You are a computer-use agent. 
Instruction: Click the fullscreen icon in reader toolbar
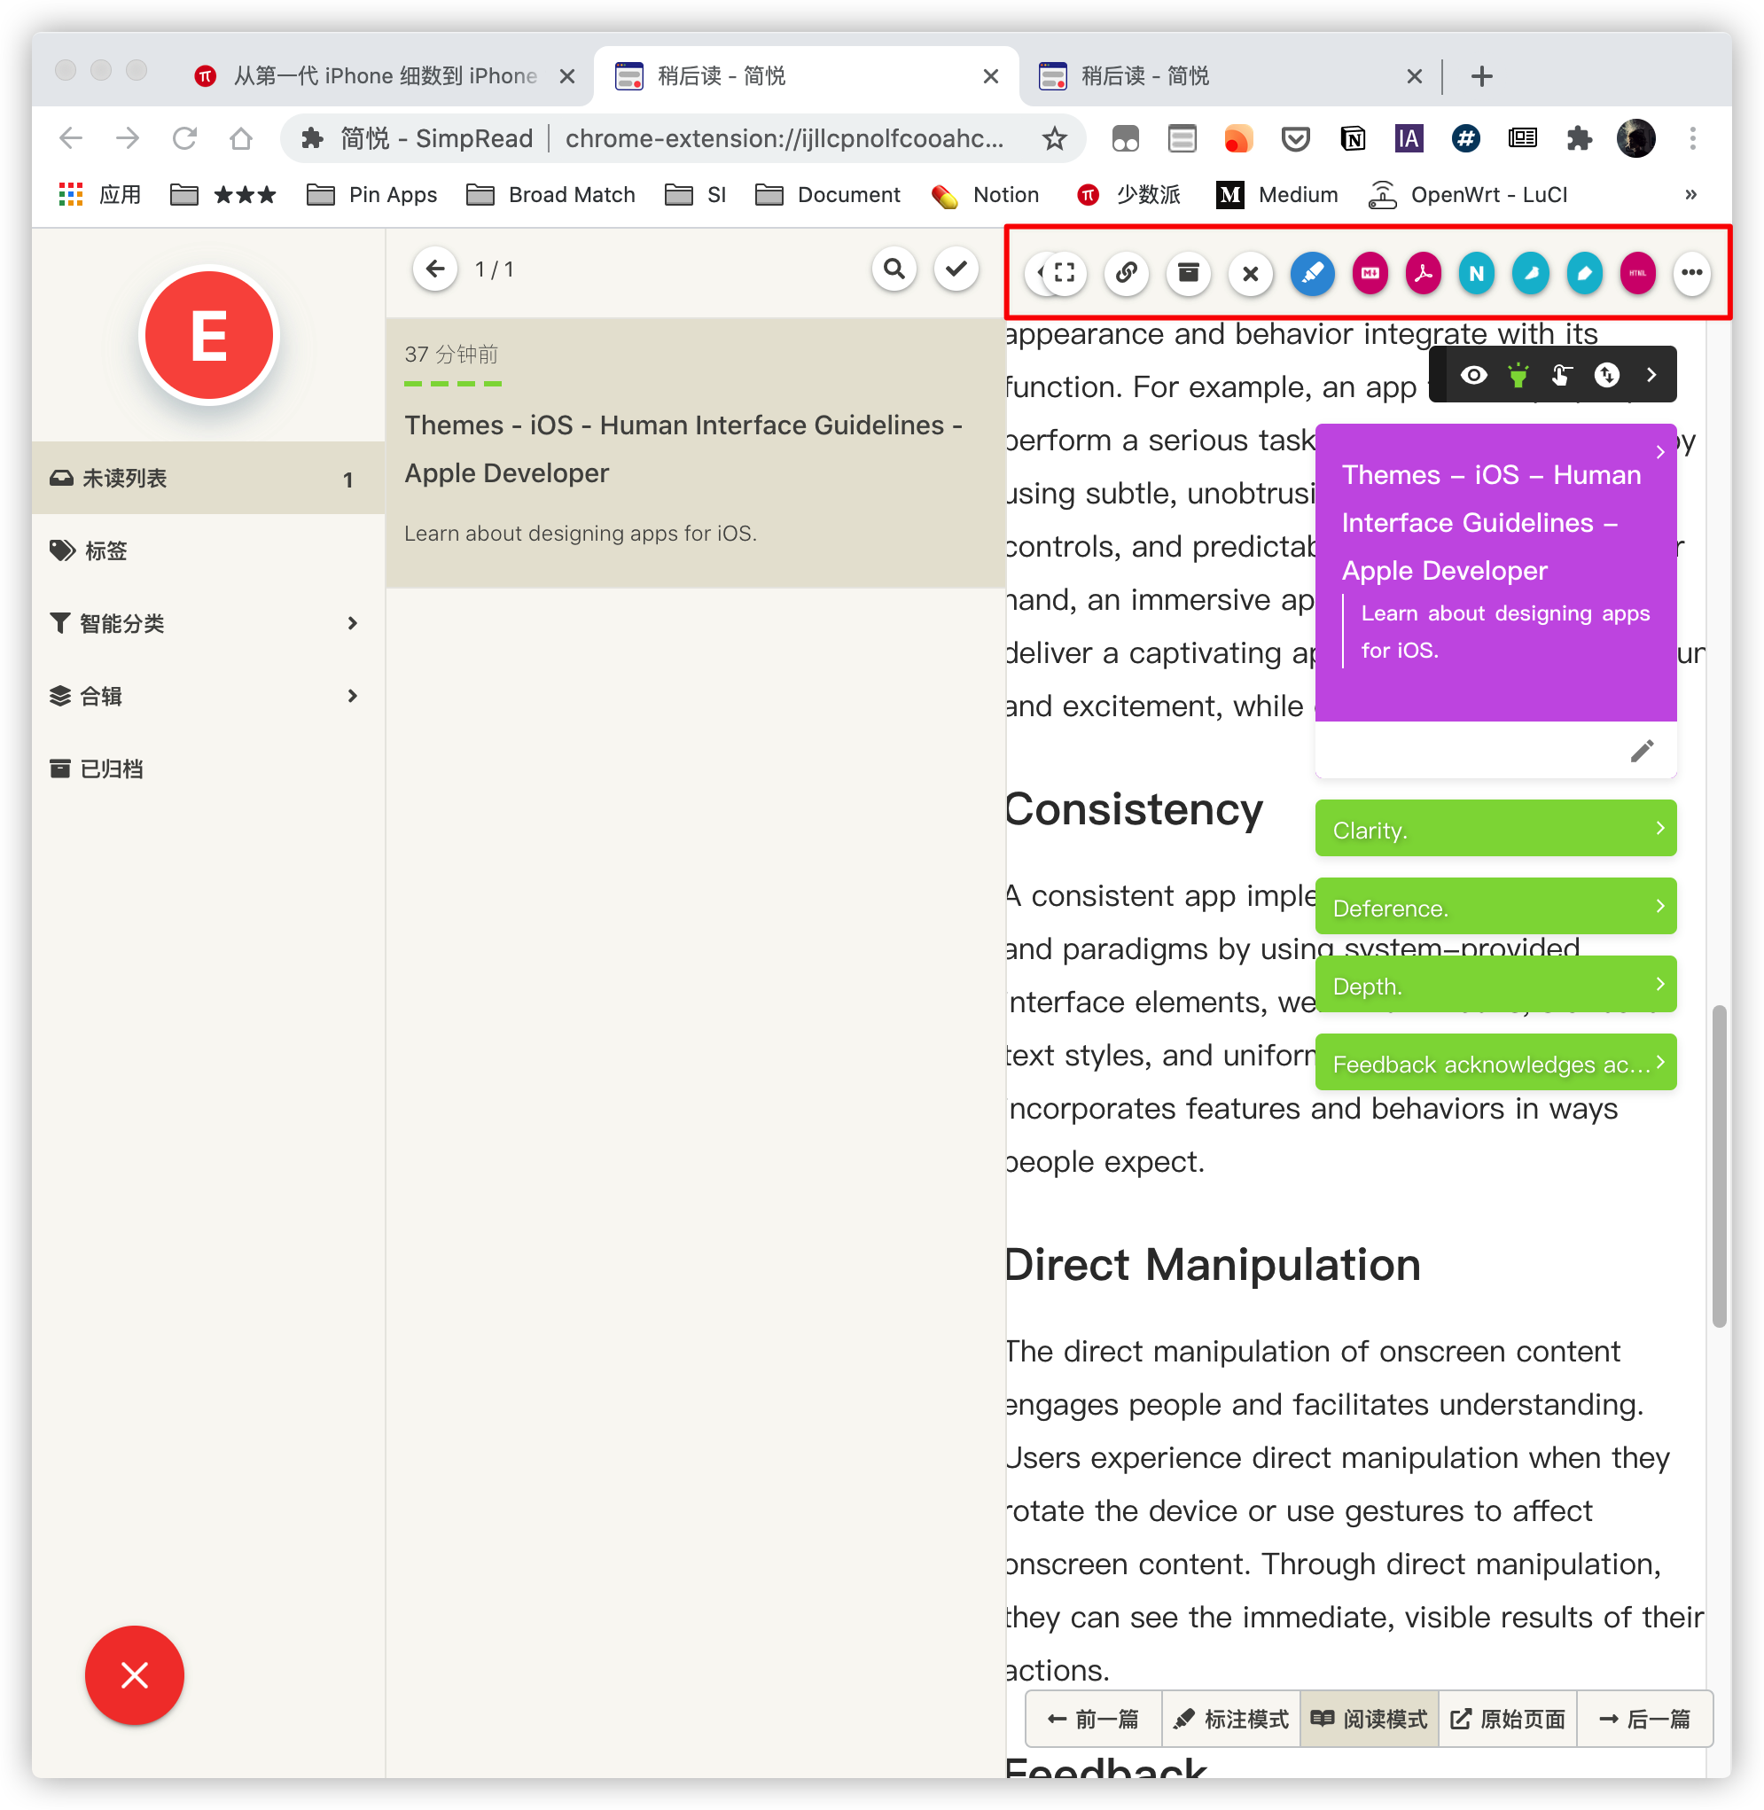[1065, 273]
